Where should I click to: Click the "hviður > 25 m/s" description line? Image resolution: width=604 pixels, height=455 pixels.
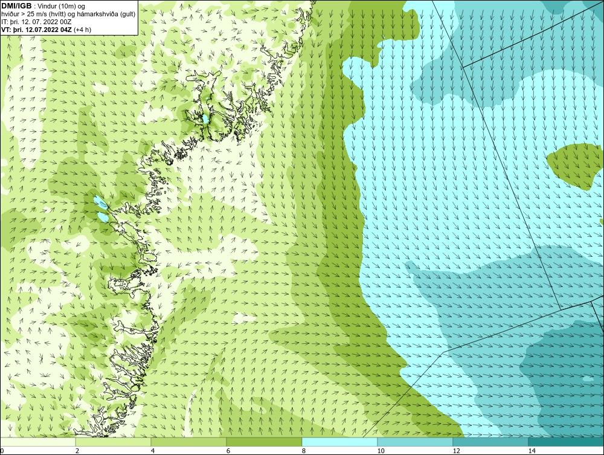click(x=69, y=14)
